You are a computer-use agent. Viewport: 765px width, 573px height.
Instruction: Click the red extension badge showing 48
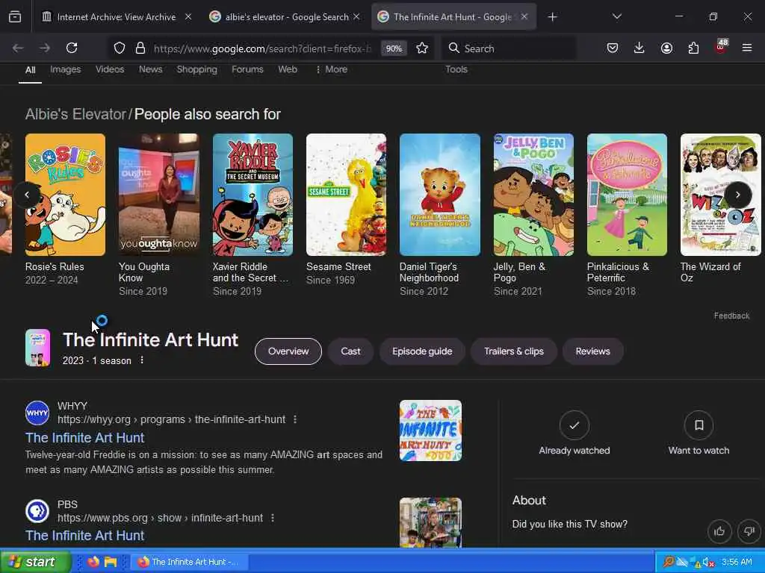[721, 46]
